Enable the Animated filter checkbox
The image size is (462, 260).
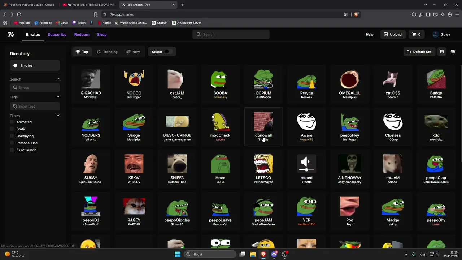12,122
